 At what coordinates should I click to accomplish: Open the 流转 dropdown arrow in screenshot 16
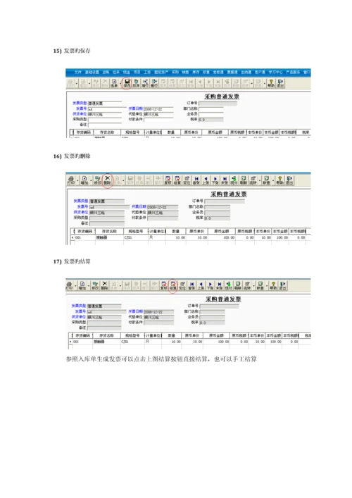click(260, 181)
